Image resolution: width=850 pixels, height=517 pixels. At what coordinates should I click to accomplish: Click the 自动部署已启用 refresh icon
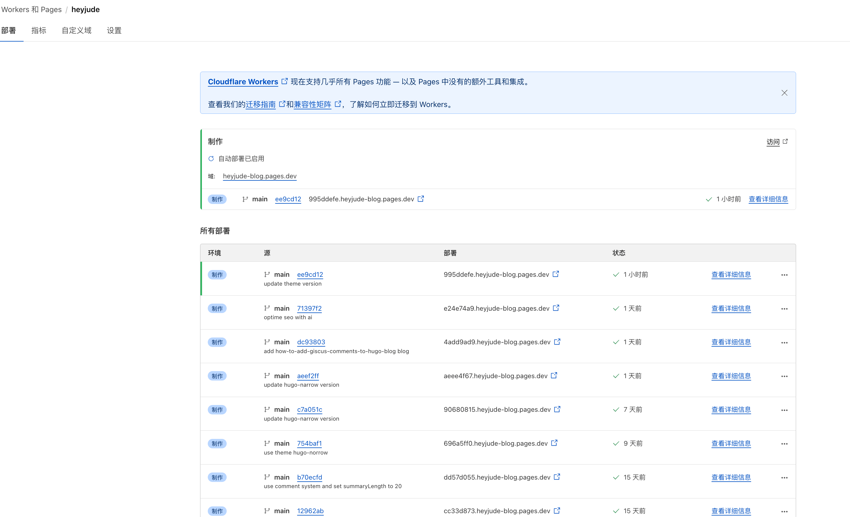point(211,159)
